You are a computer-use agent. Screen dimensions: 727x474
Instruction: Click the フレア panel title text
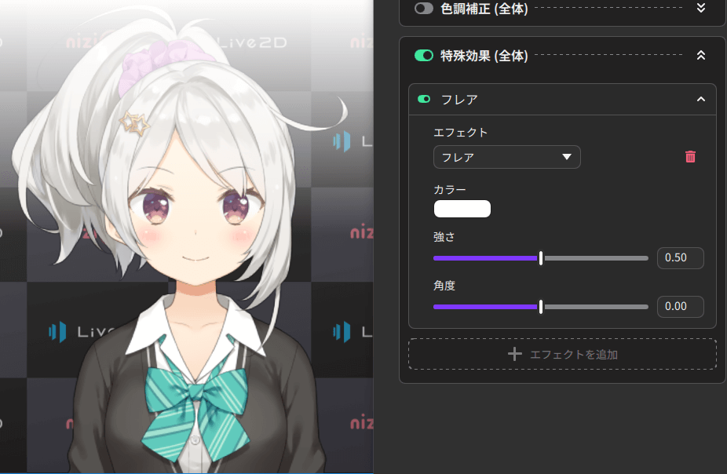pyautogui.click(x=459, y=100)
